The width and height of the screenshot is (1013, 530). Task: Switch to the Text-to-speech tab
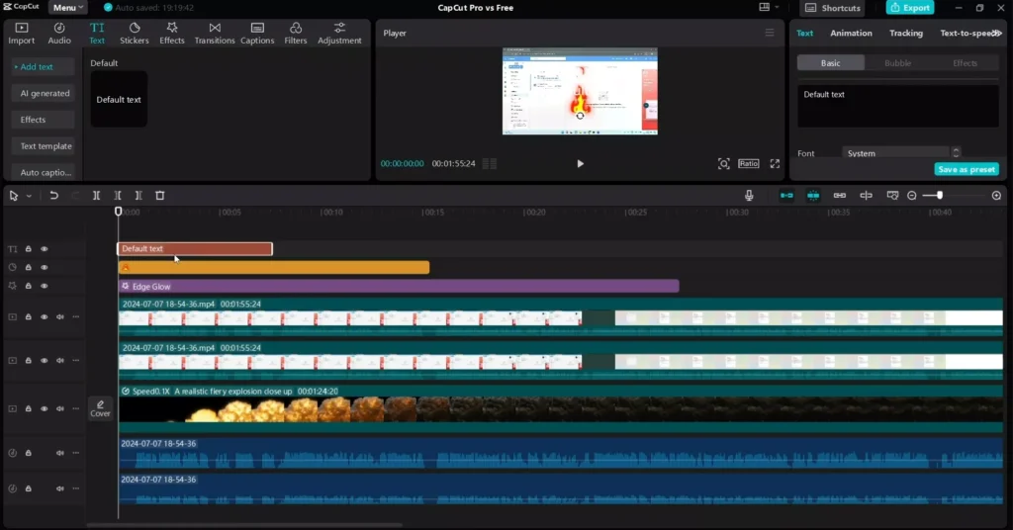(966, 33)
